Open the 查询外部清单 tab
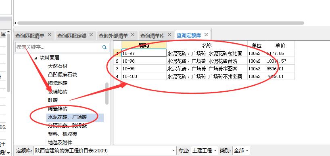The height and width of the screenshot is (156, 330). pos(113,36)
